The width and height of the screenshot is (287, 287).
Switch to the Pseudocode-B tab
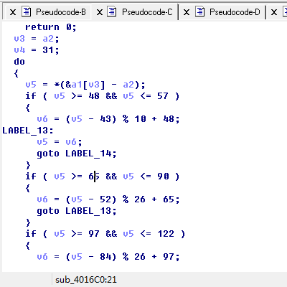click(x=61, y=12)
